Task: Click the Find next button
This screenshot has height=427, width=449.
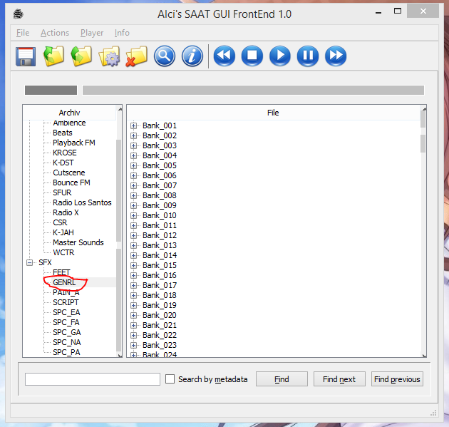Action: pos(339,379)
